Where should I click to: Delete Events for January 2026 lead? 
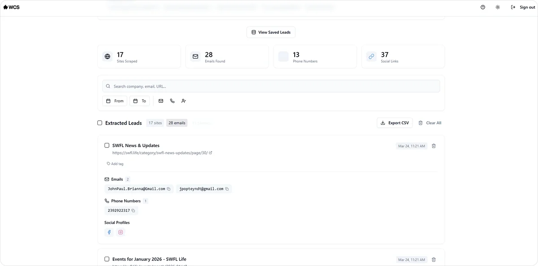click(434, 259)
